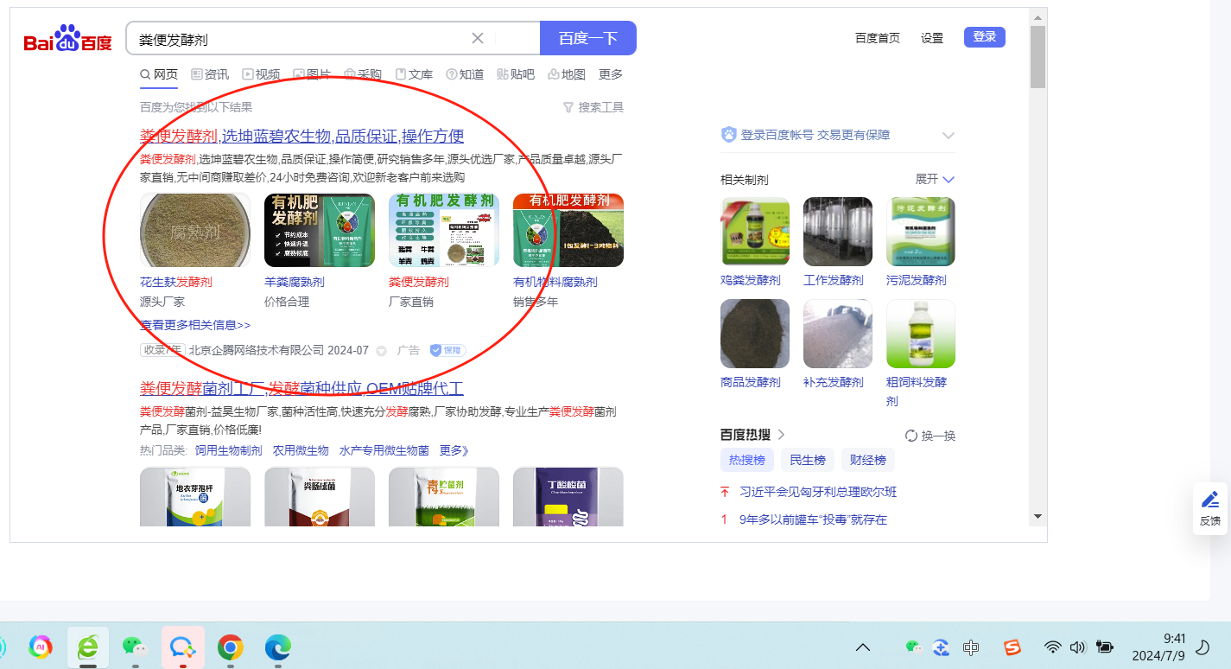Click the advertiser name 北京企腾网络技术有限公司
Viewport: 1231px width, 669px height.
click(x=257, y=350)
